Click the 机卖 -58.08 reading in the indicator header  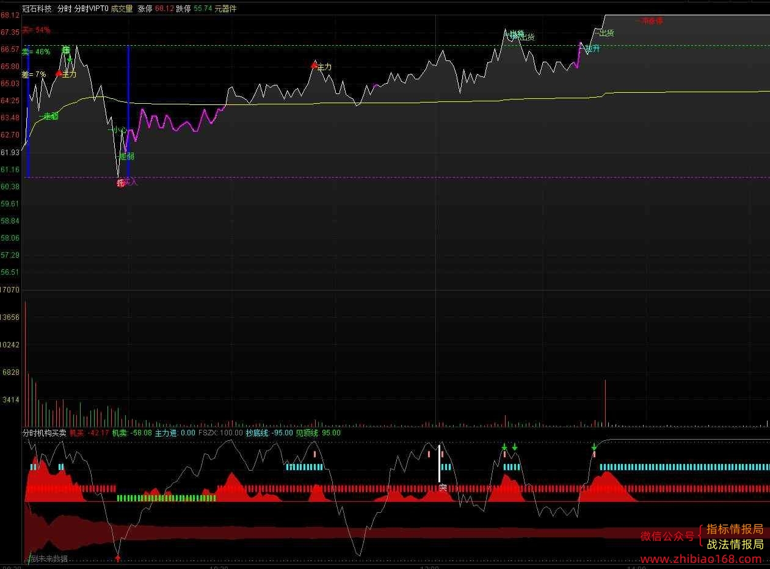pos(132,433)
